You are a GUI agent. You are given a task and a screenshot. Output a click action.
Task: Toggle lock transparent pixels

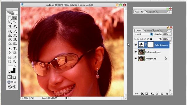(141, 39)
